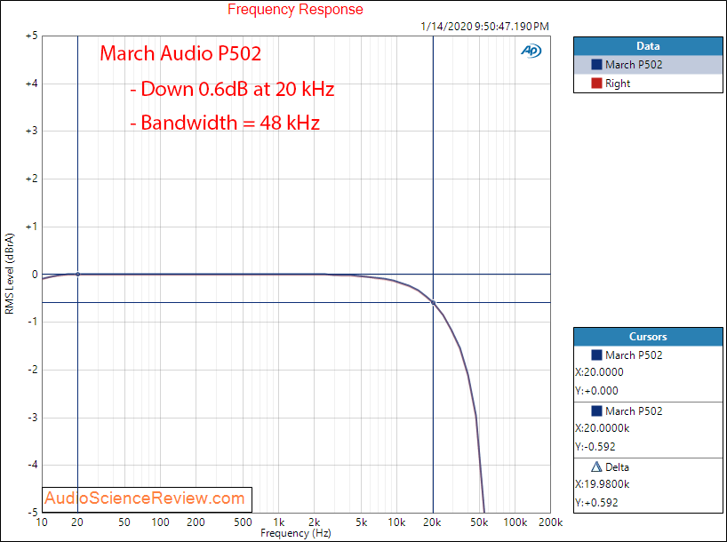Click the +1 label on the level axis
Image resolution: width=727 pixels, height=542 pixels.
(32, 227)
